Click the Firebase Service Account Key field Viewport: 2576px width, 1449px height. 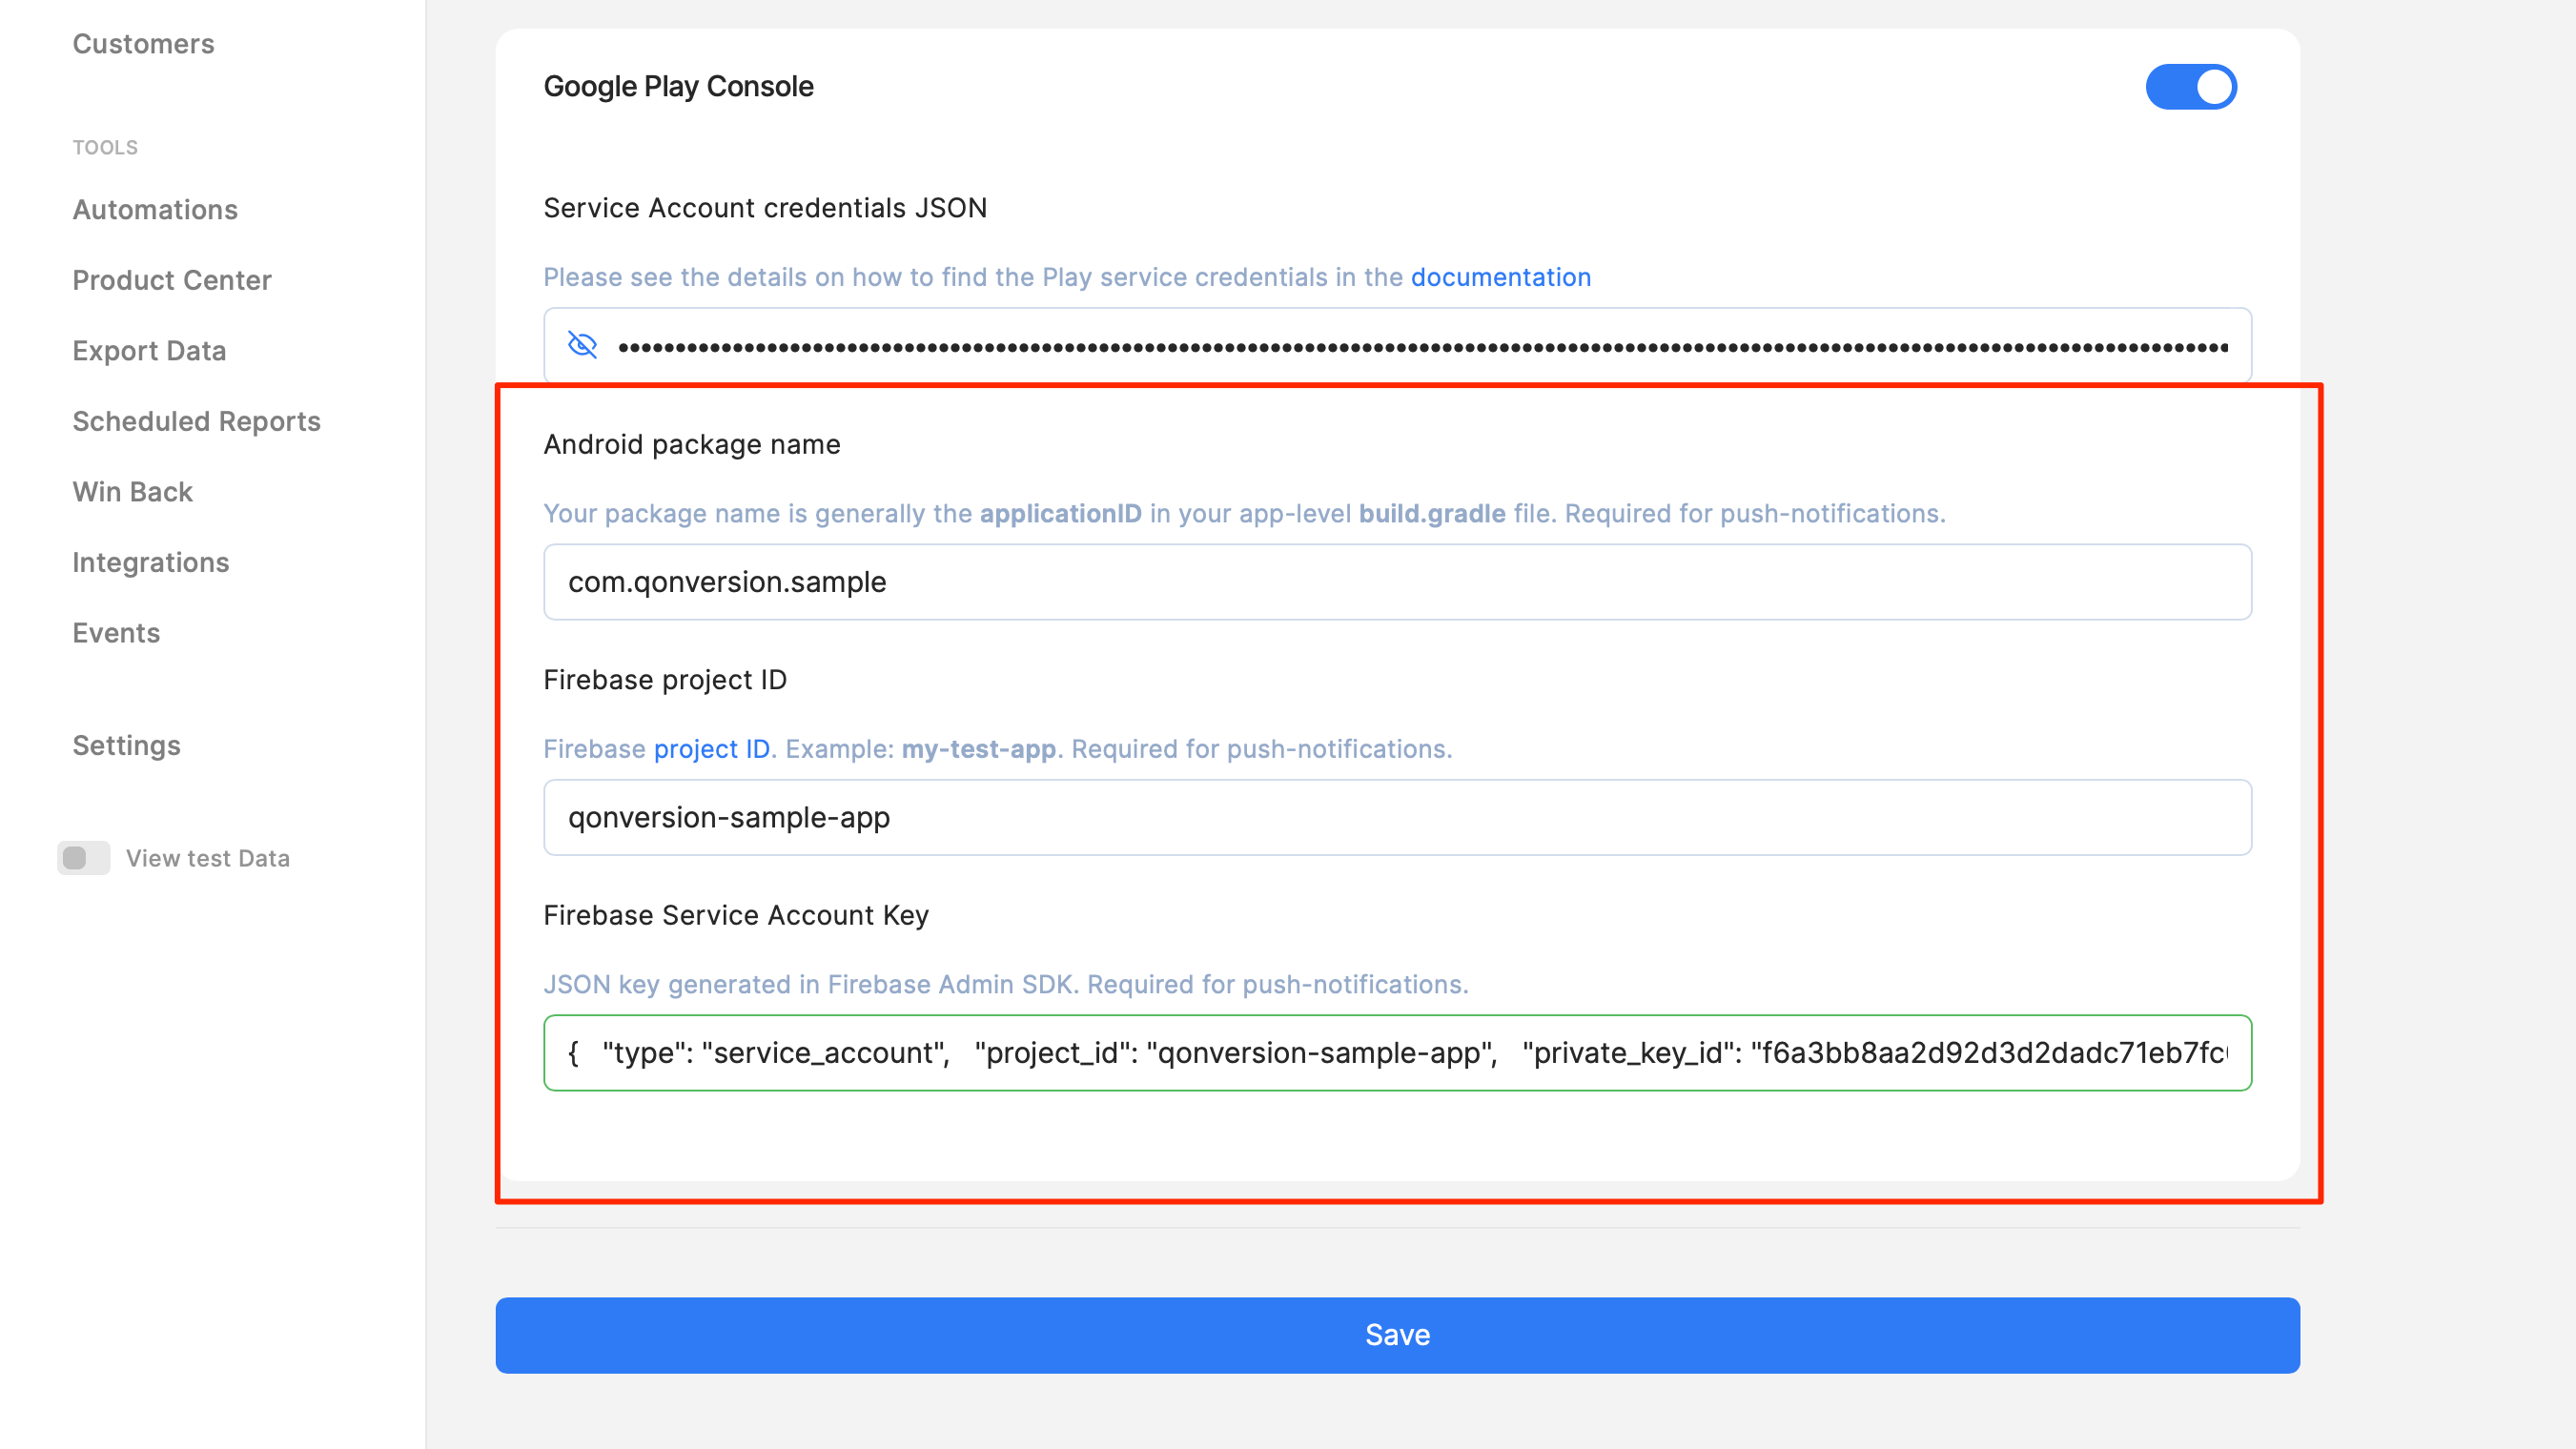1397,1053
